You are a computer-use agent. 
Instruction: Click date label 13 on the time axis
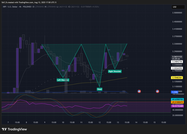118,122
